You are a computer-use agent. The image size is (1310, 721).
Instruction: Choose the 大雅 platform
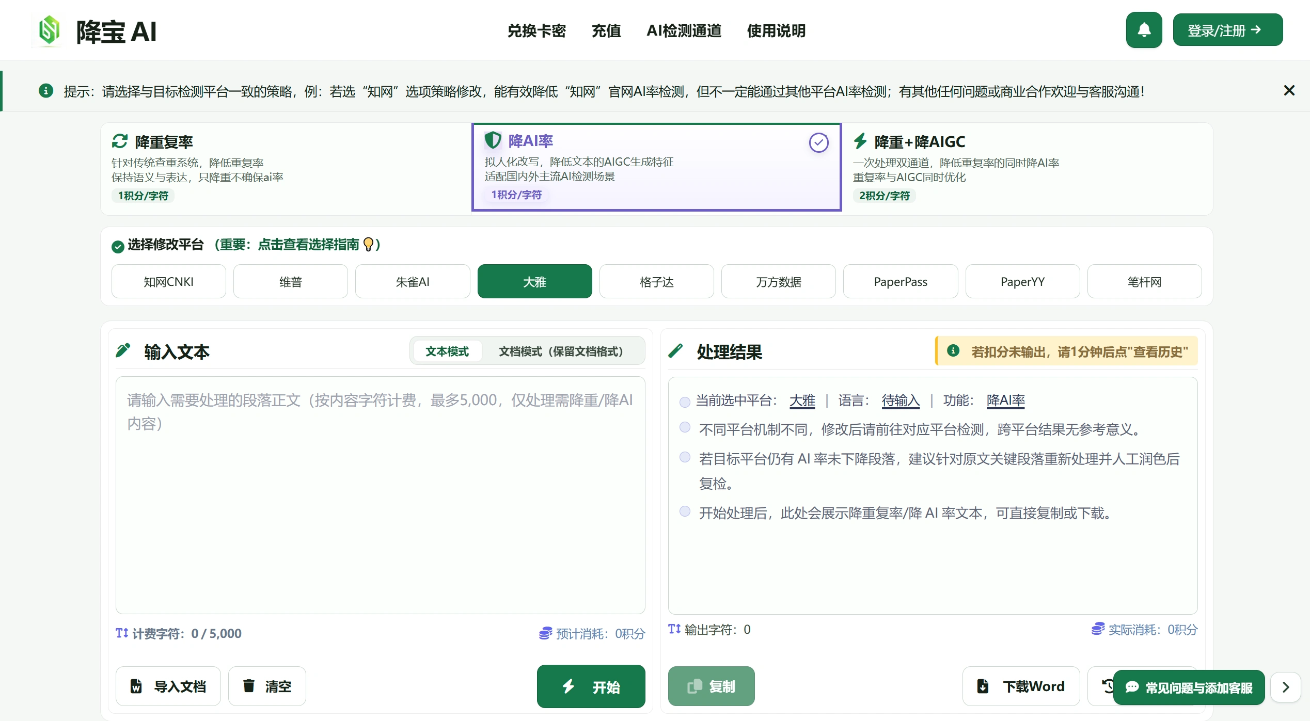coord(534,282)
